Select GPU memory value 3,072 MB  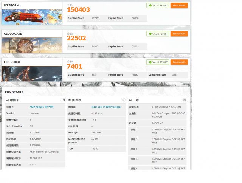34,133
